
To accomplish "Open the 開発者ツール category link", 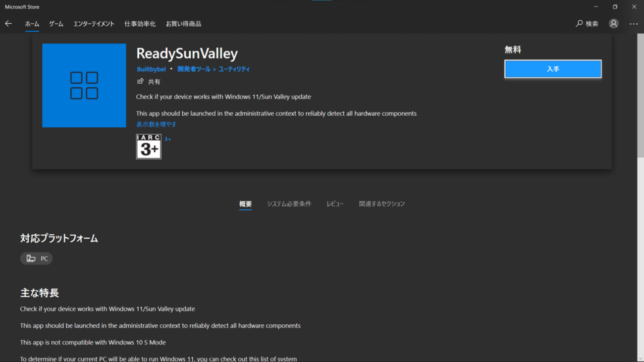I will [194, 69].
